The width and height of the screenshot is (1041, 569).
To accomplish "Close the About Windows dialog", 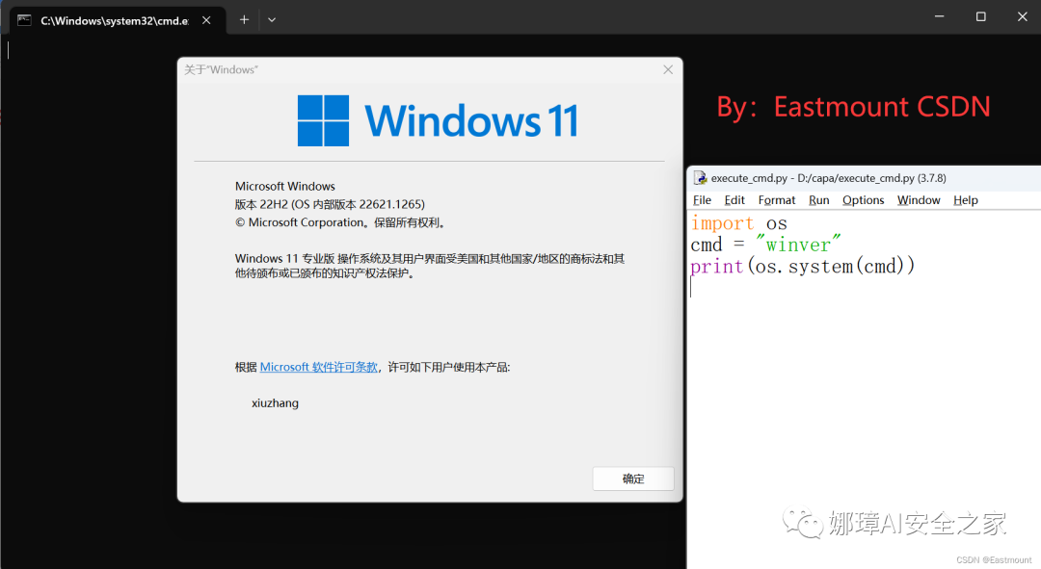I will click(x=668, y=69).
